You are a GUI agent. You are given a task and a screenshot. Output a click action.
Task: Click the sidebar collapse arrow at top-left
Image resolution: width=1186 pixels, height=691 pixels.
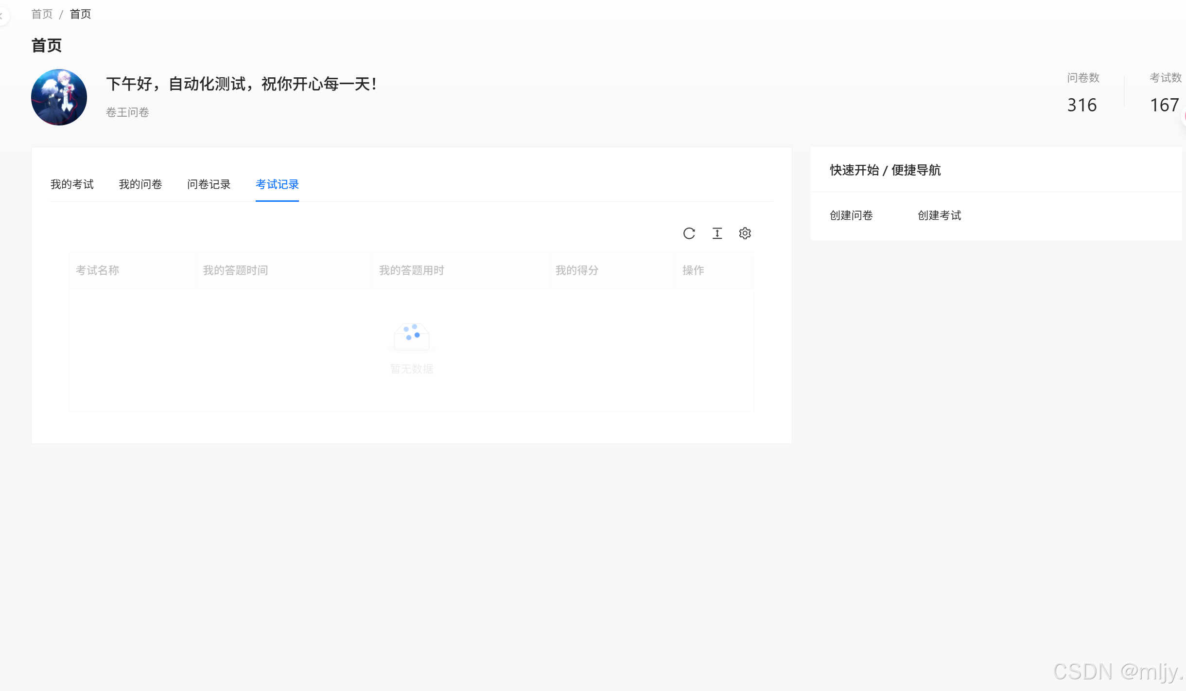(2, 16)
